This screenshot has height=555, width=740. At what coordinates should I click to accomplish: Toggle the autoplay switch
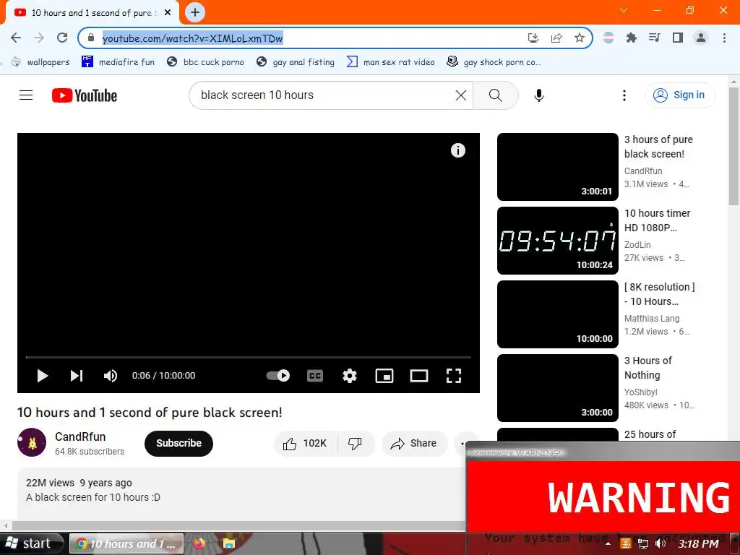click(278, 376)
